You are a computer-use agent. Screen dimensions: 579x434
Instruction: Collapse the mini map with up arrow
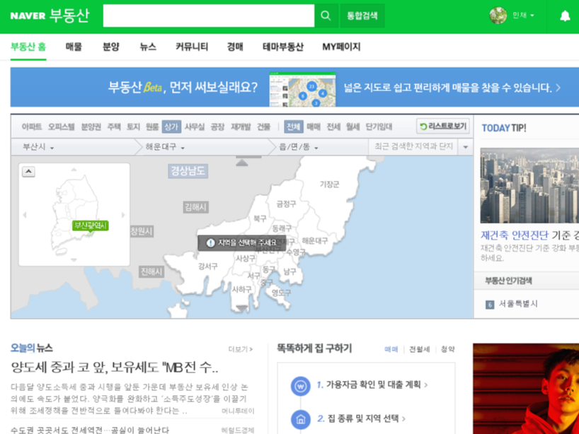[x=29, y=172]
